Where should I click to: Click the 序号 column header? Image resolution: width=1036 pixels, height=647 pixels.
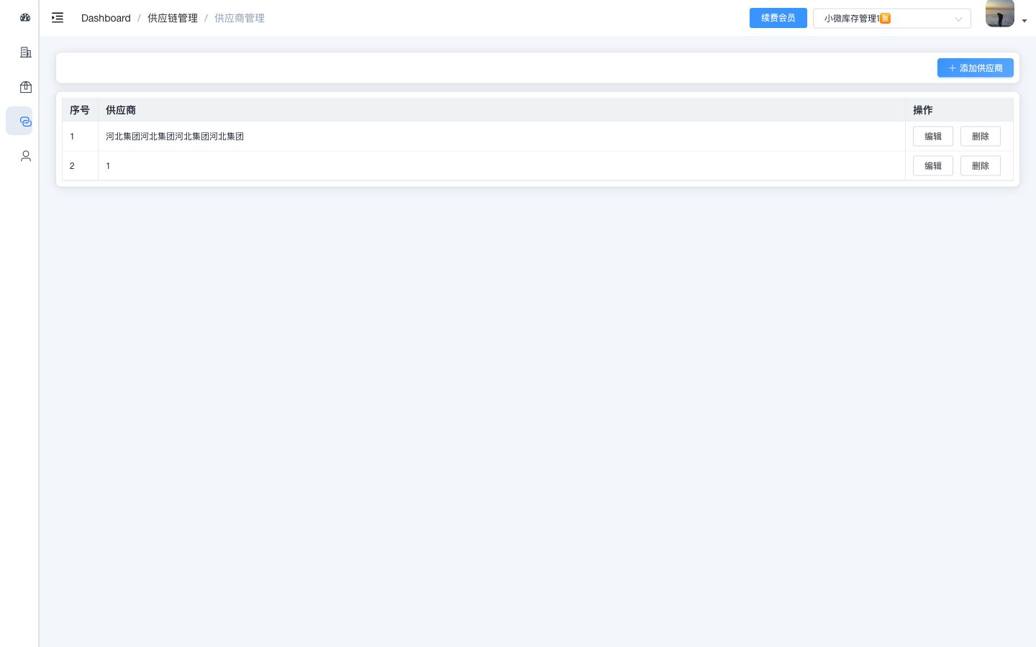tap(80, 110)
